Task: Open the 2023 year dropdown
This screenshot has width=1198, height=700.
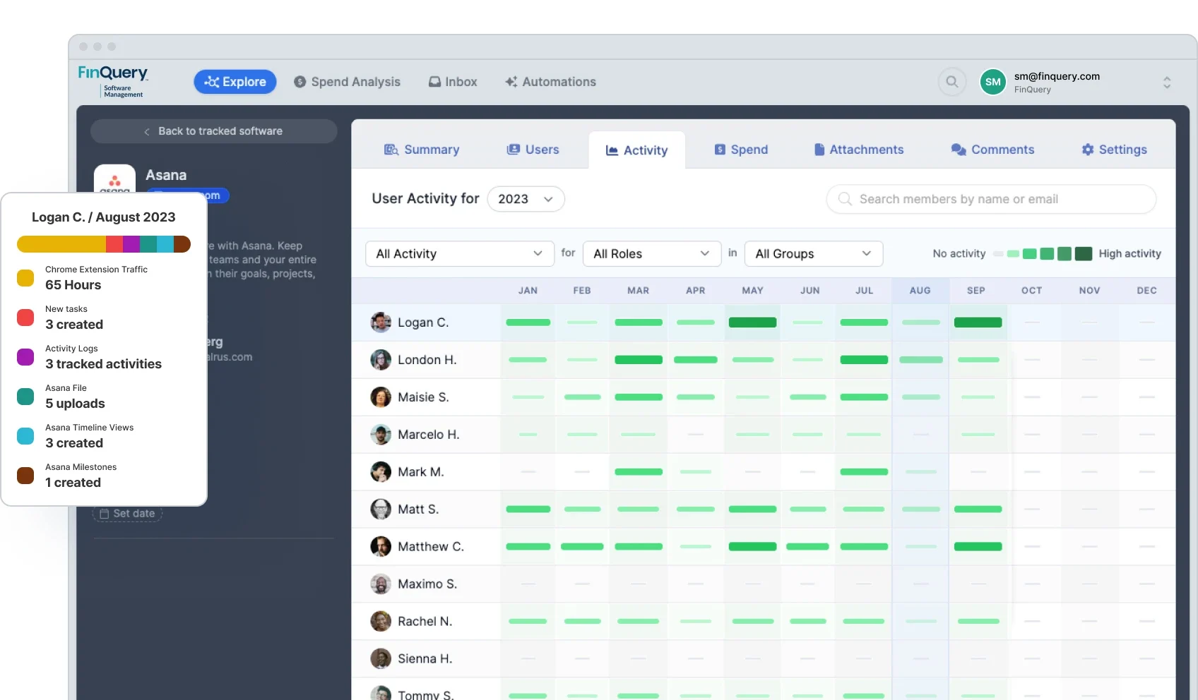Action: [526, 199]
